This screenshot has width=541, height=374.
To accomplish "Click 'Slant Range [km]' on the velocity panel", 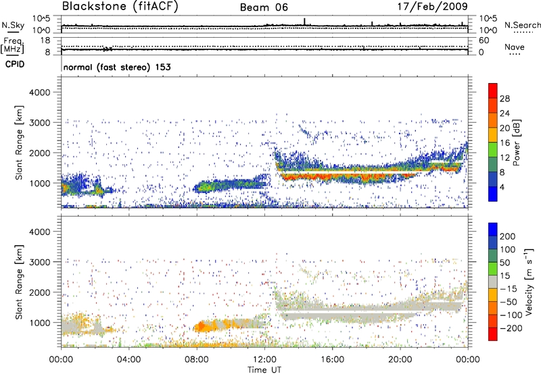I will 19,282.
